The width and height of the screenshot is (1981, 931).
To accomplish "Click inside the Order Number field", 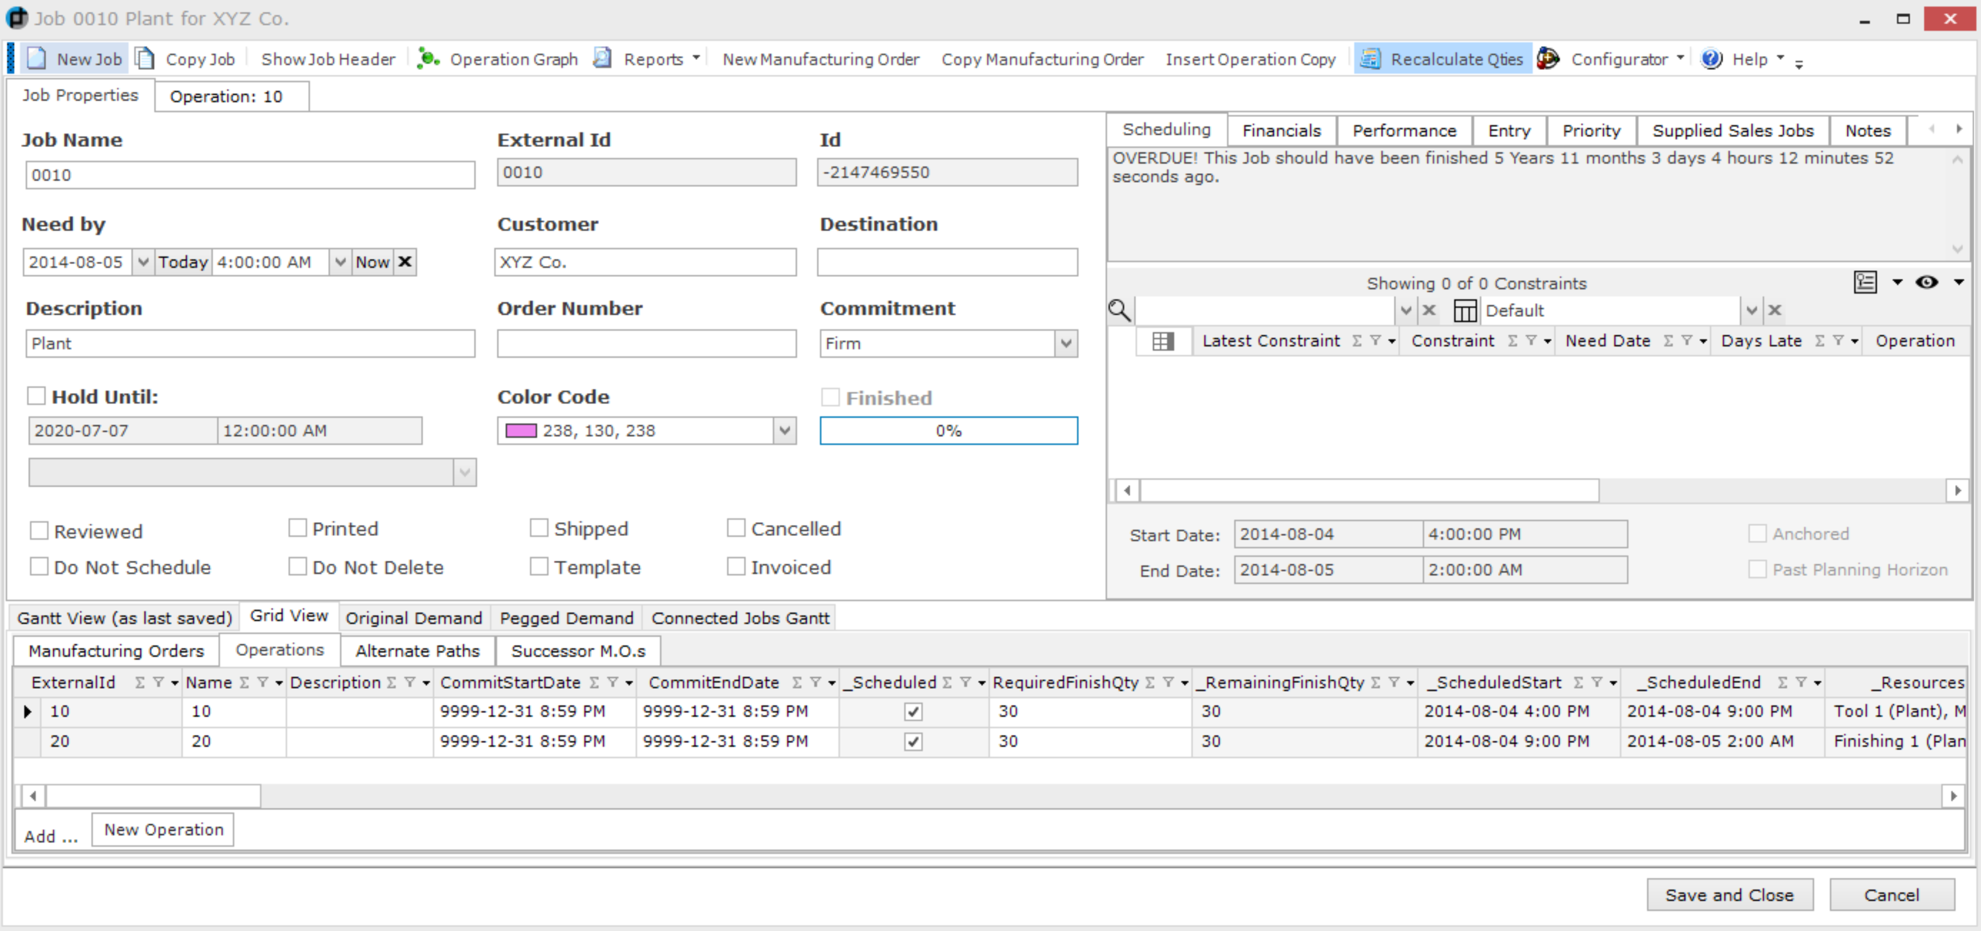I will [x=646, y=344].
